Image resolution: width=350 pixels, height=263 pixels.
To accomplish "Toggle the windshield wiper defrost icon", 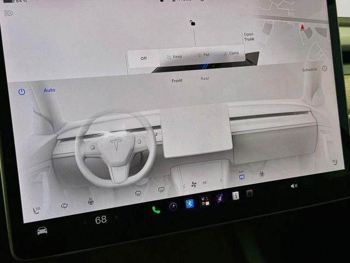I will (65, 205).
